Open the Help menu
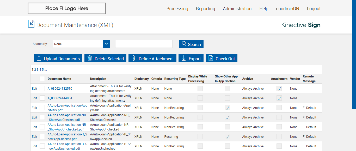 264,9
